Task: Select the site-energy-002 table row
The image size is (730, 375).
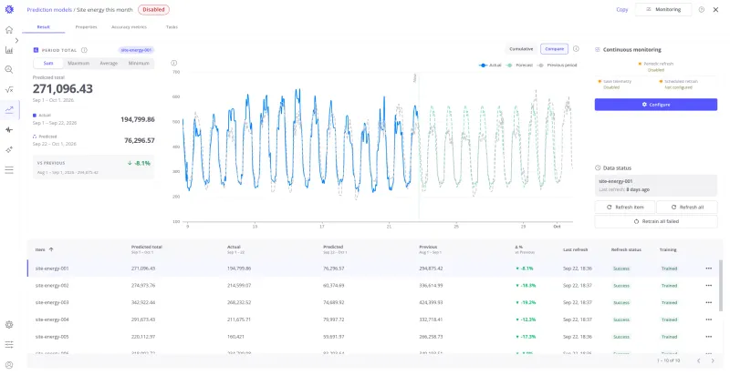Action: click(372, 286)
